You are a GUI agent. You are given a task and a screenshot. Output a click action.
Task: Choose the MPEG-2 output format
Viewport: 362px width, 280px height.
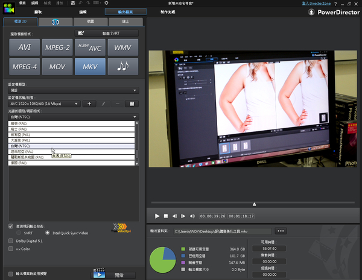[x=57, y=47]
